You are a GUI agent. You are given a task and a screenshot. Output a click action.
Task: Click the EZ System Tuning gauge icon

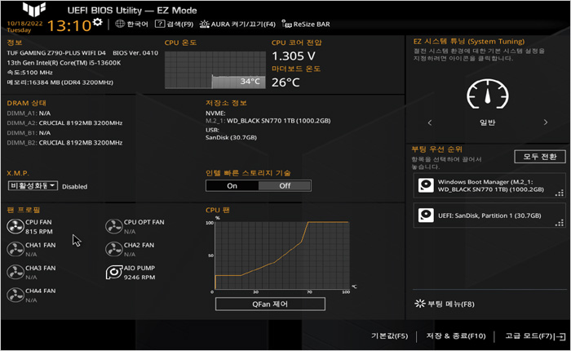[x=488, y=94]
